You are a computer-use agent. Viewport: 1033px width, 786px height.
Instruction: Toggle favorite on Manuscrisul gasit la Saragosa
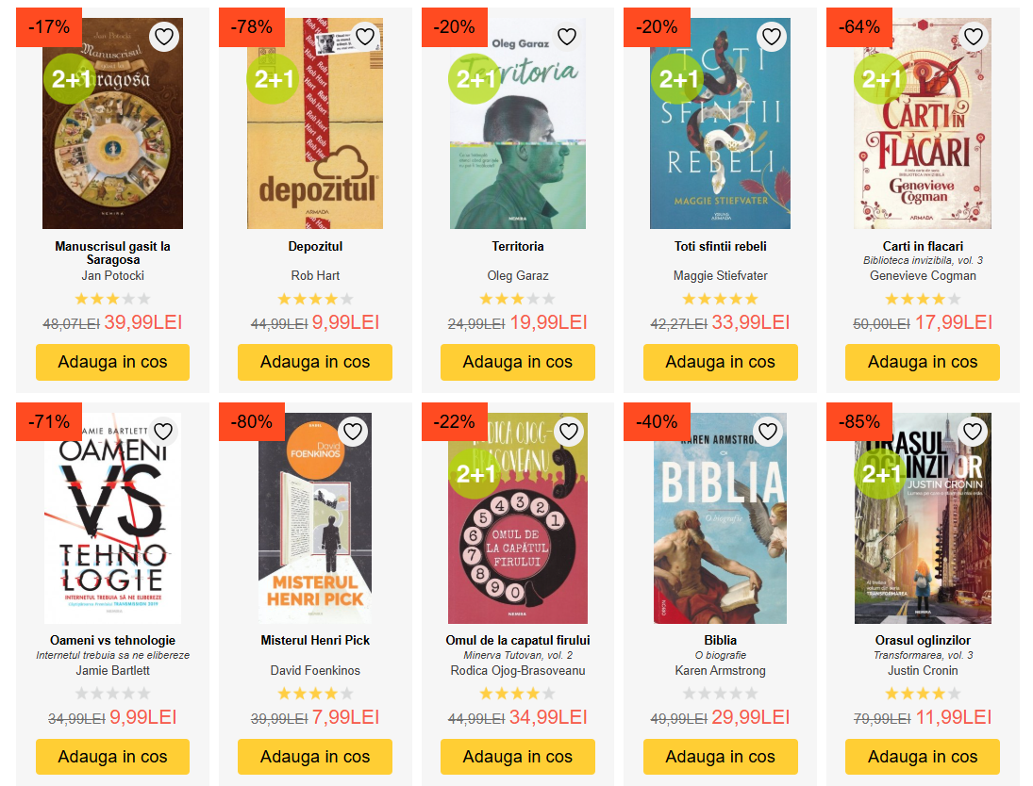[x=164, y=36]
